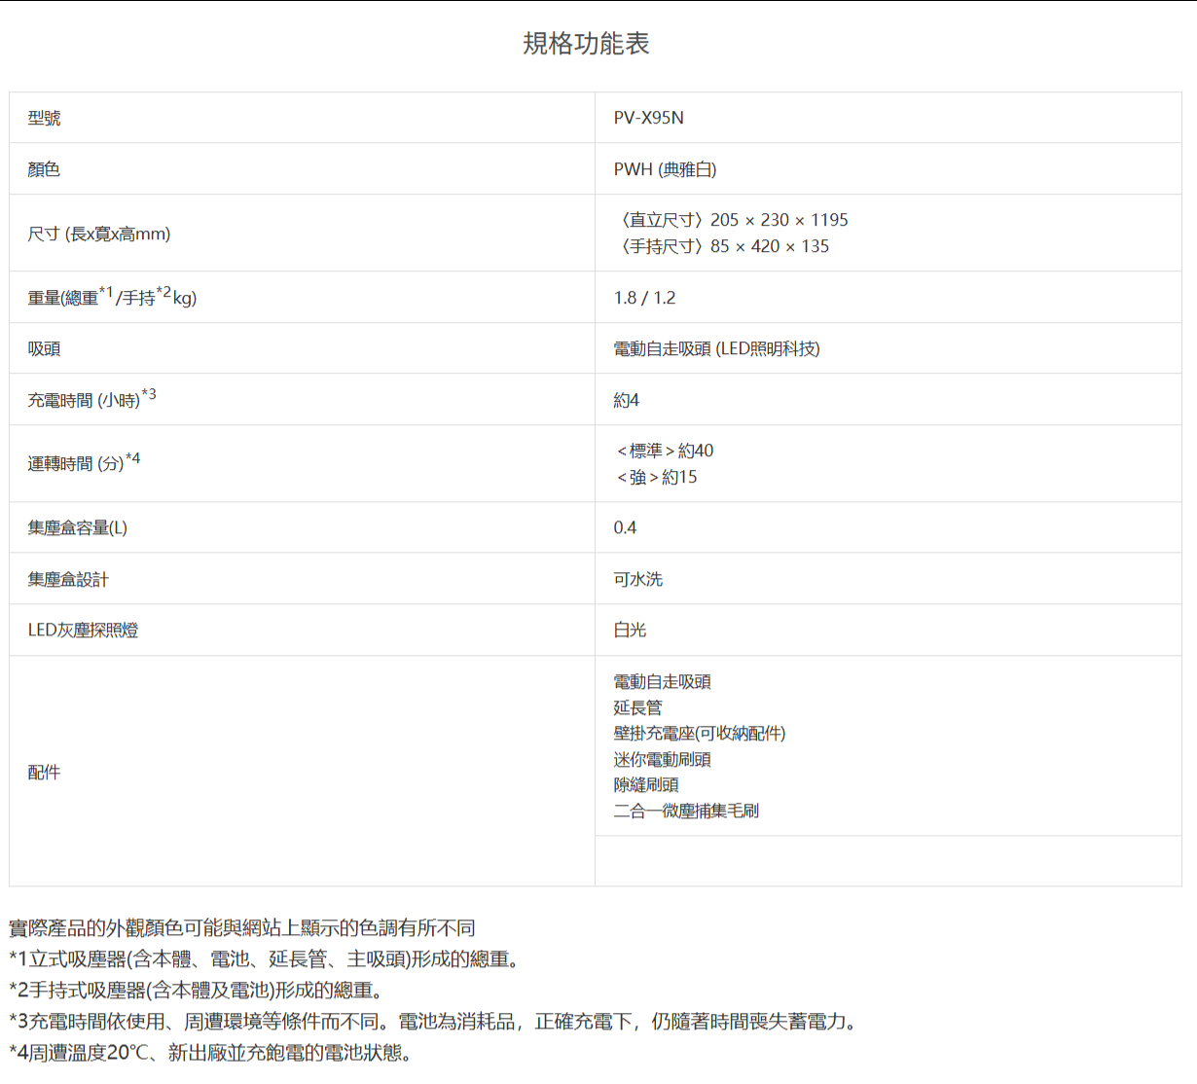Select the 壁掛充電座(可收納配件) accessory item
The height and width of the screenshot is (1084, 1197).
pos(699,733)
